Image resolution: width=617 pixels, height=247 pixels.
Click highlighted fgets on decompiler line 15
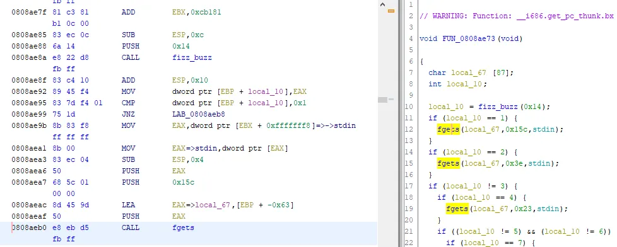(448, 163)
